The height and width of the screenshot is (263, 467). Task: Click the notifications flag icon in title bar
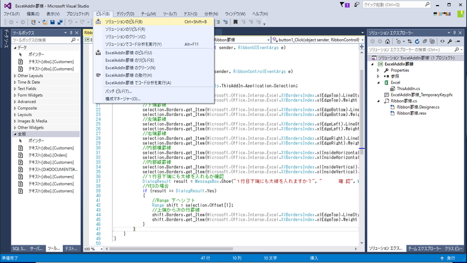coord(345,5)
